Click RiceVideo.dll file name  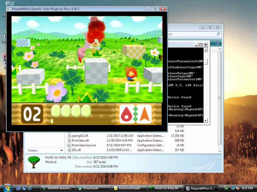pos(80,140)
